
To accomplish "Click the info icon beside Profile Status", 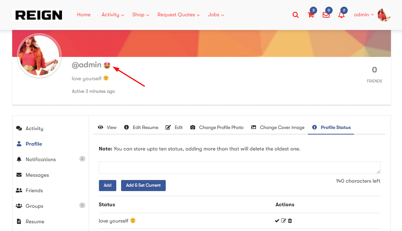I will (314, 127).
